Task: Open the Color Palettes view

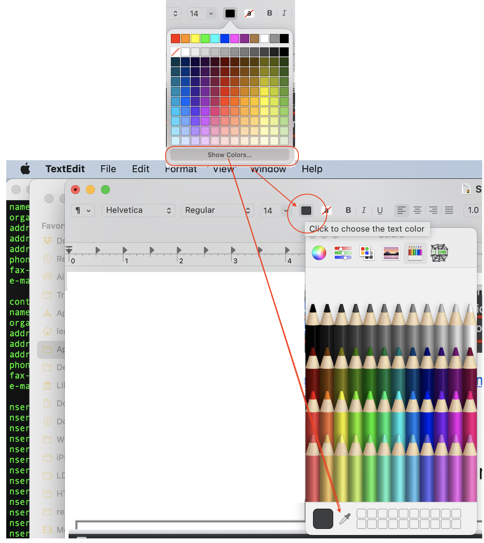Action: tap(367, 253)
